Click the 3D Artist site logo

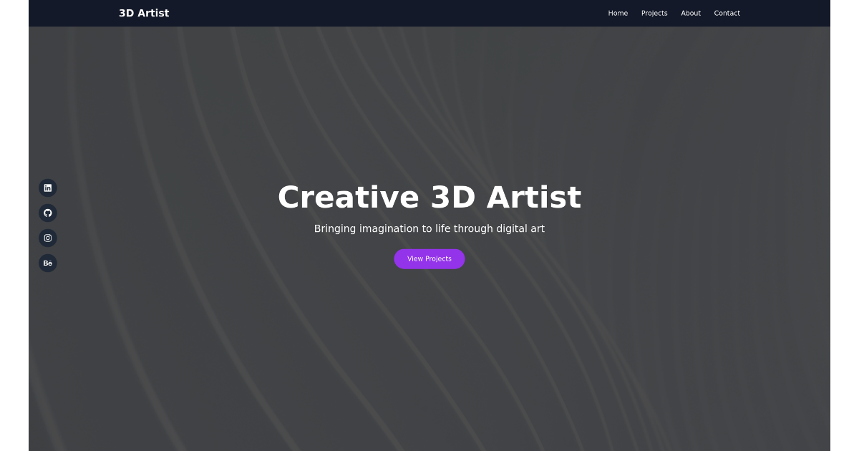click(144, 13)
